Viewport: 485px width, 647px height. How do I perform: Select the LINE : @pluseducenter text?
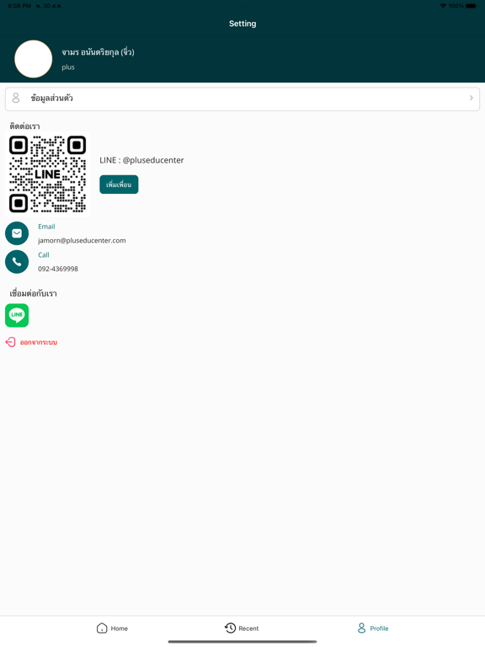pyautogui.click(x=141, y=160)
